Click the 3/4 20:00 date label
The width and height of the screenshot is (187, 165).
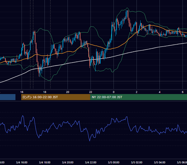(x=68, y=163)
